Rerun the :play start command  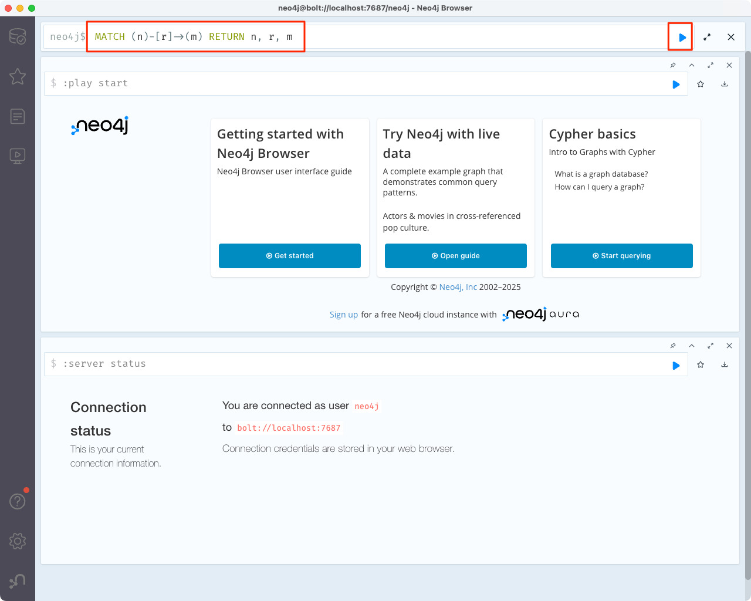[x=676, y=85]
